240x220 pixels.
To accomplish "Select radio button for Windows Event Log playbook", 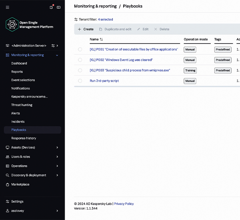I will pos(80,60).
